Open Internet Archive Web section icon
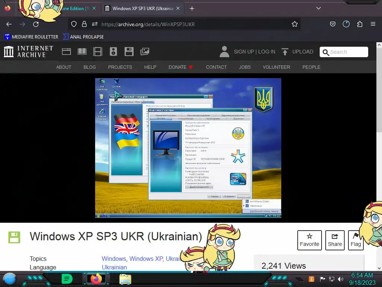This screenshot has width=382, height=287. (x=66, y=52)
